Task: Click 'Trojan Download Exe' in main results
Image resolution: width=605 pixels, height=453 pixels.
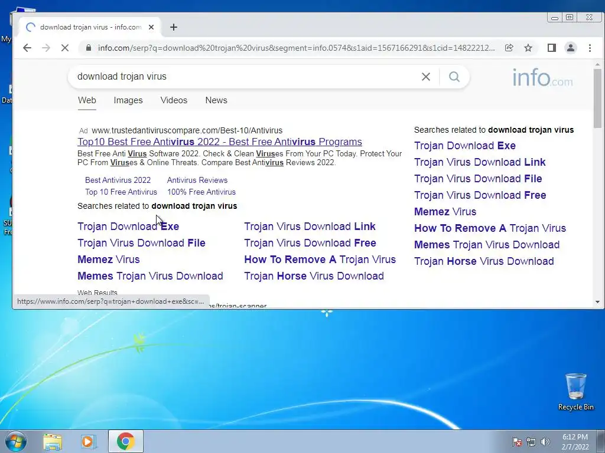Action: (x=128, y=226)
